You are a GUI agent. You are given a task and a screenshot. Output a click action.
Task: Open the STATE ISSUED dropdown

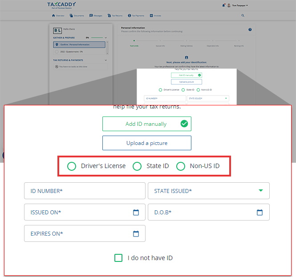click(209, 191)
